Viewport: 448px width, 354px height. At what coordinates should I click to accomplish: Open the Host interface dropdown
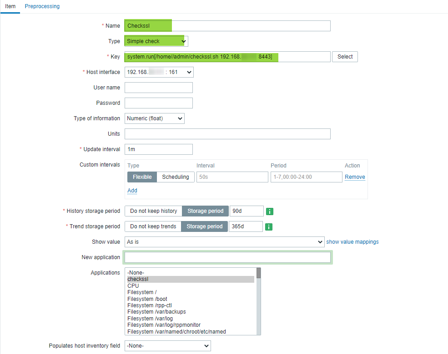(x=159, y=72)
